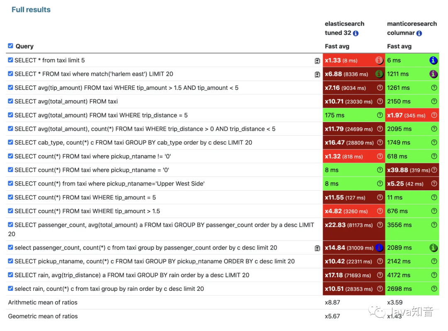
Task: Click the question icon in the x5.25 (42 ms) cell
Action: click(434, 184)
